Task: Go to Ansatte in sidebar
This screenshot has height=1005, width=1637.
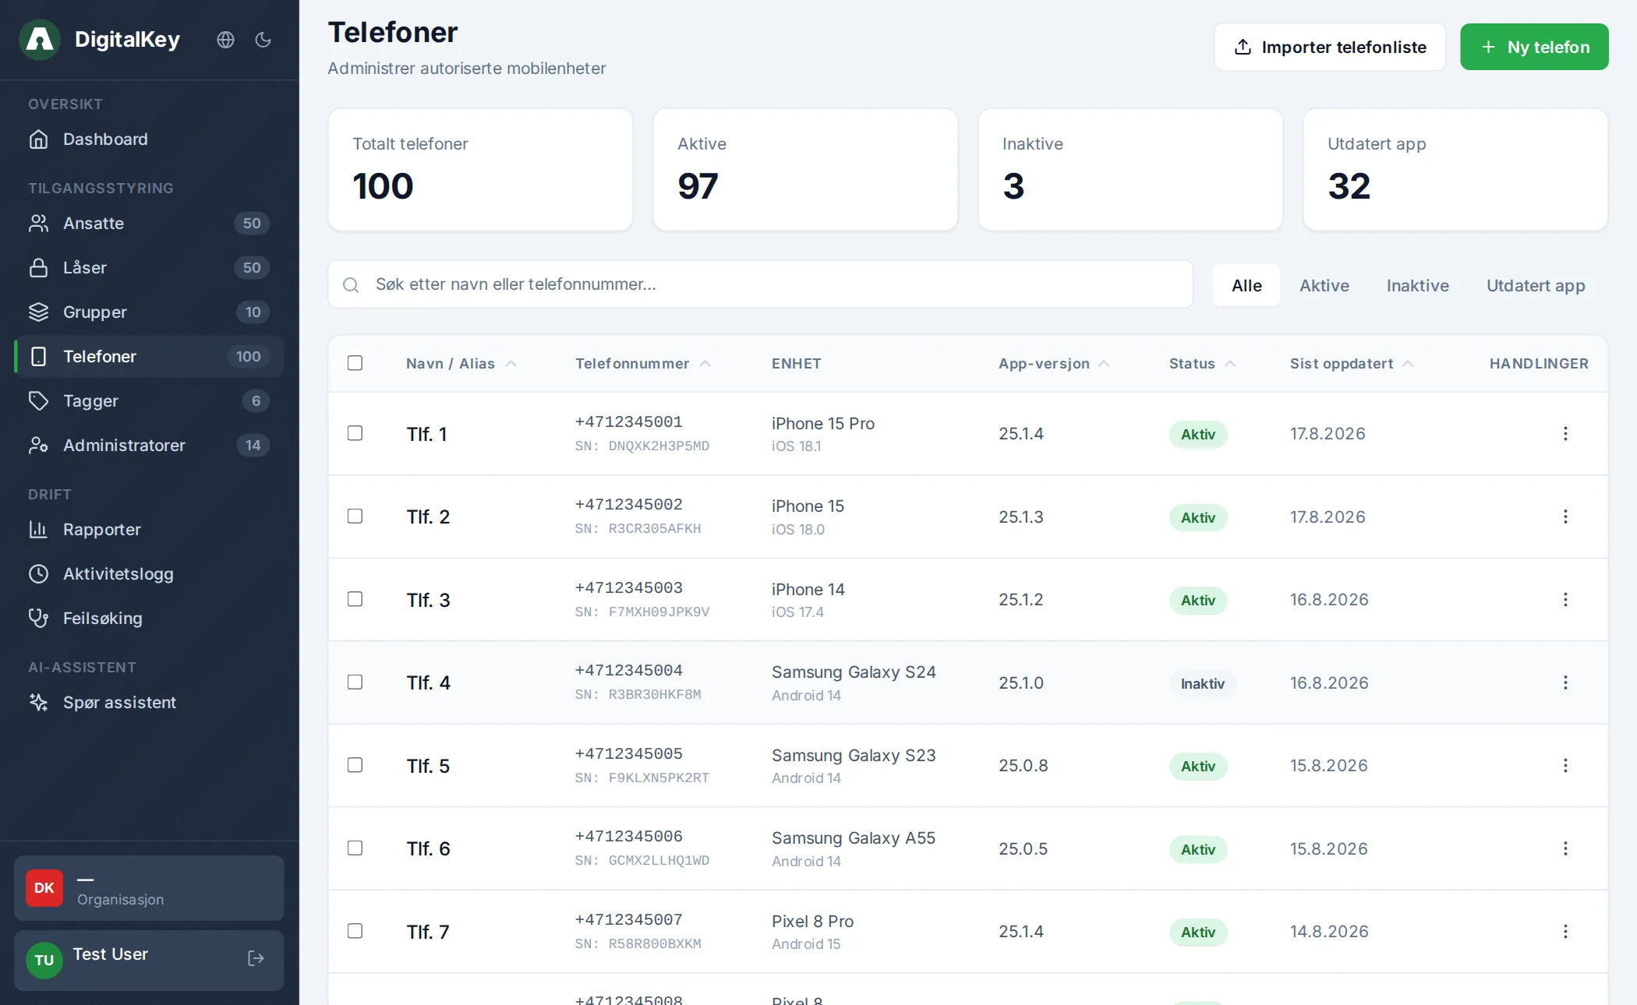Action: pos(149,224)
